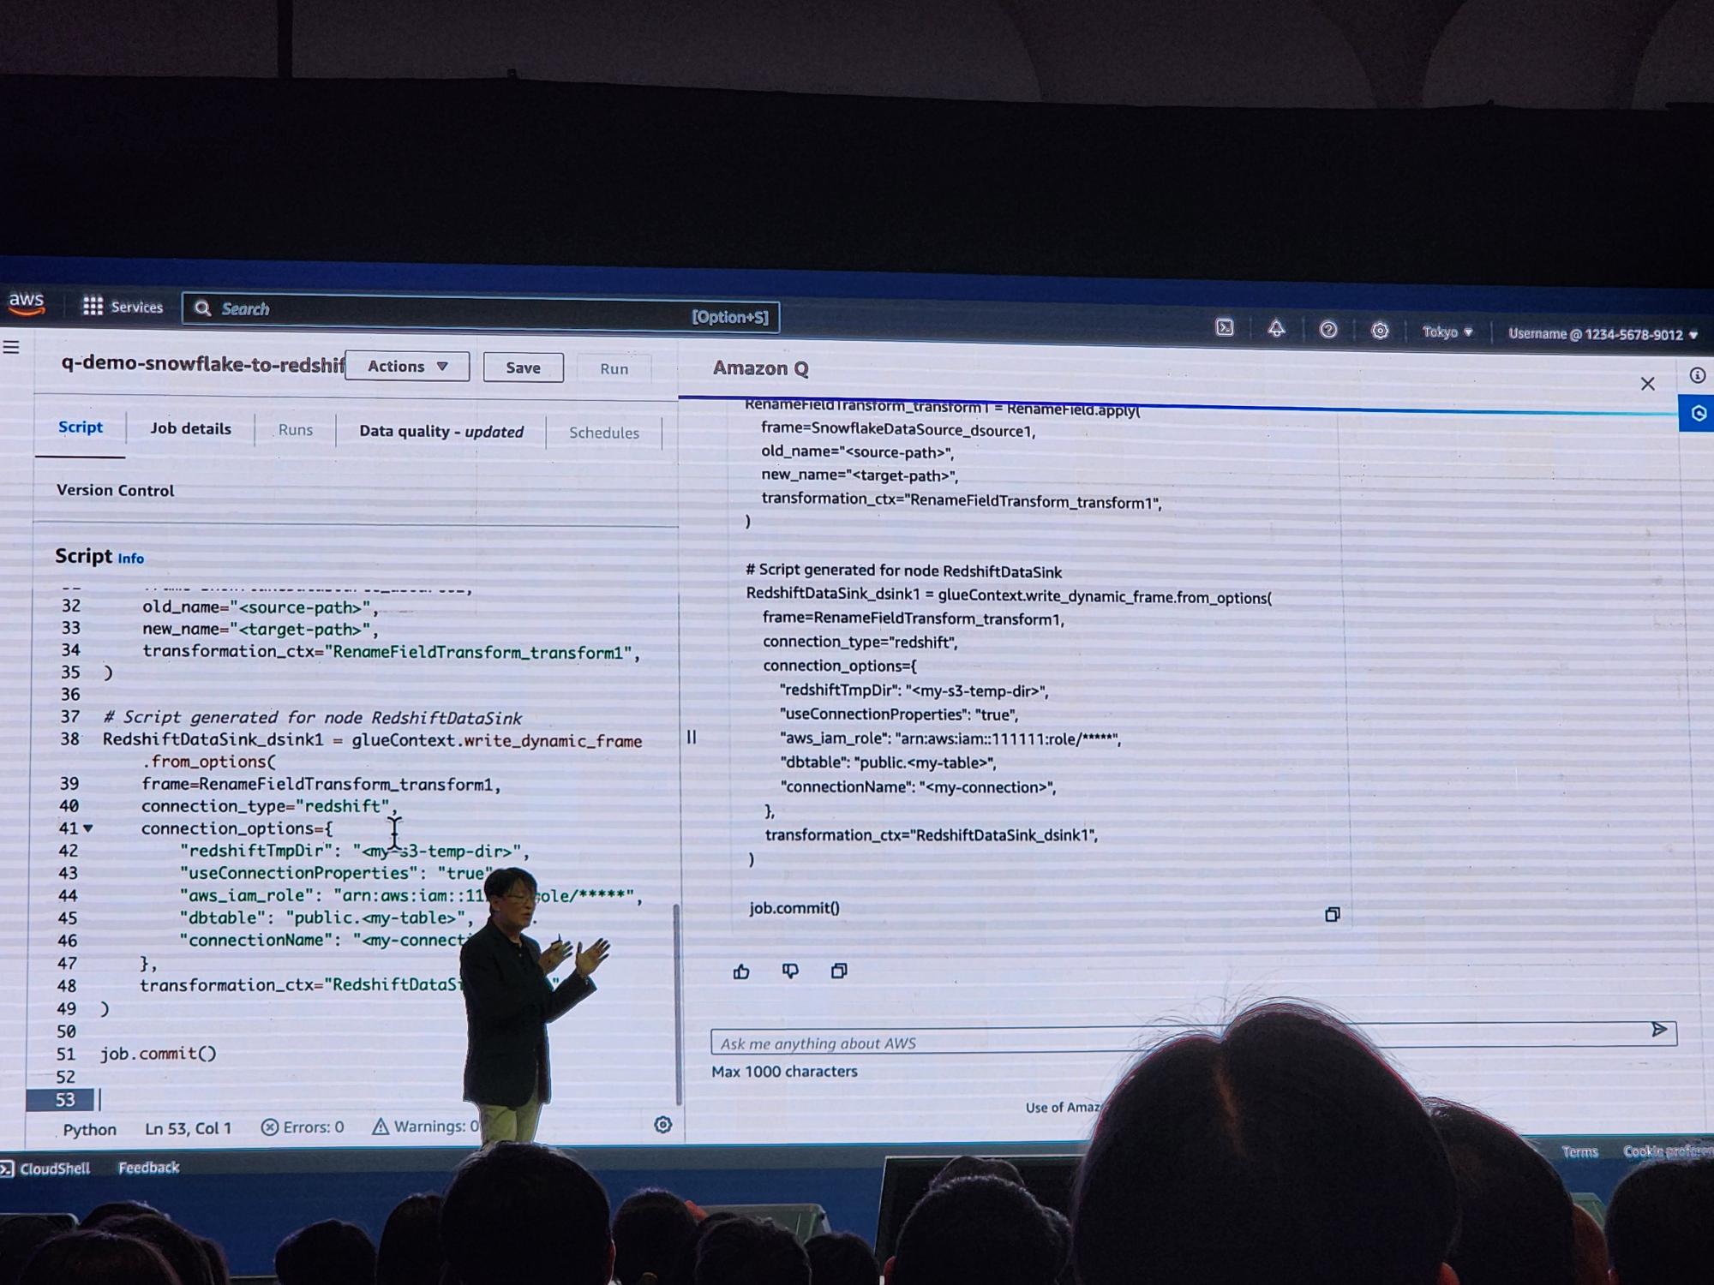This screenshot has height=1285, width=1714.
Task: Expand the Tokyo region selector
Action: pyautogui.click(x=1447, y=332)
